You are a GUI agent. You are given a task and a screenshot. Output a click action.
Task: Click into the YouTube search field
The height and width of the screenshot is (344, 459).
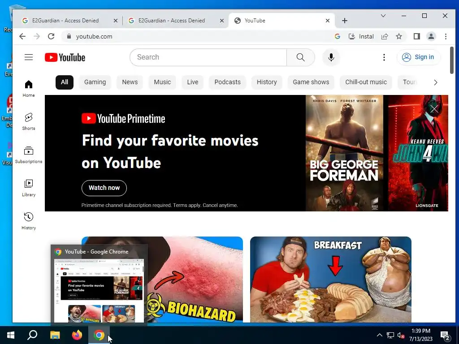(x=208, y=57)
